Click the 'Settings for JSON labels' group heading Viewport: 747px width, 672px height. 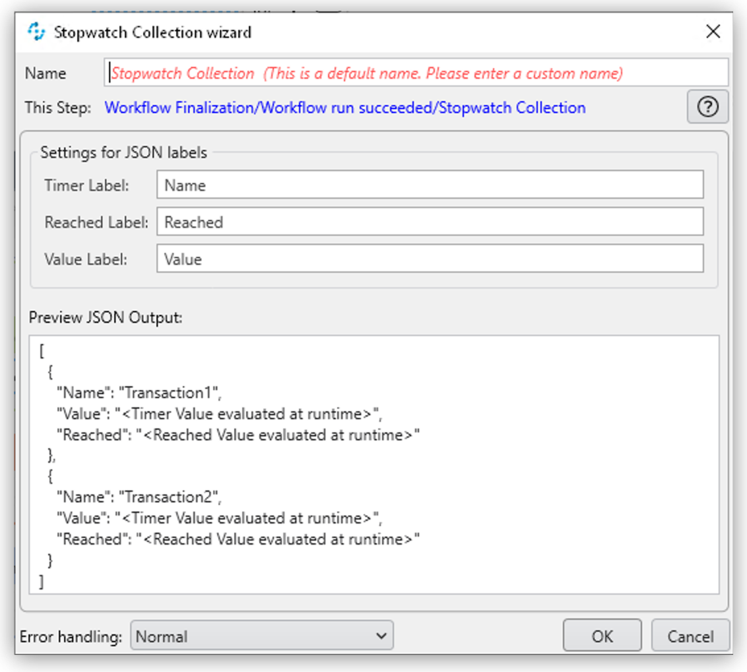(x=123, y=153)
